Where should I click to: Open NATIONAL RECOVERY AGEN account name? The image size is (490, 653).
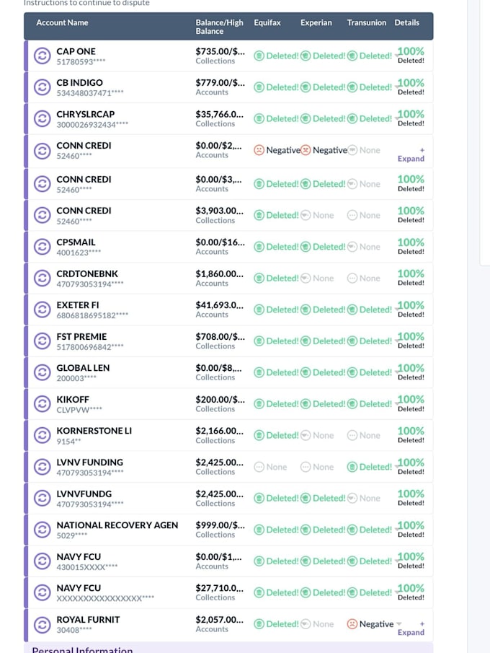(117, 525)
